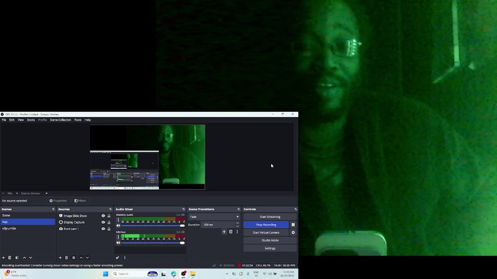Hide front cam 1 source eye

point(103,229)
